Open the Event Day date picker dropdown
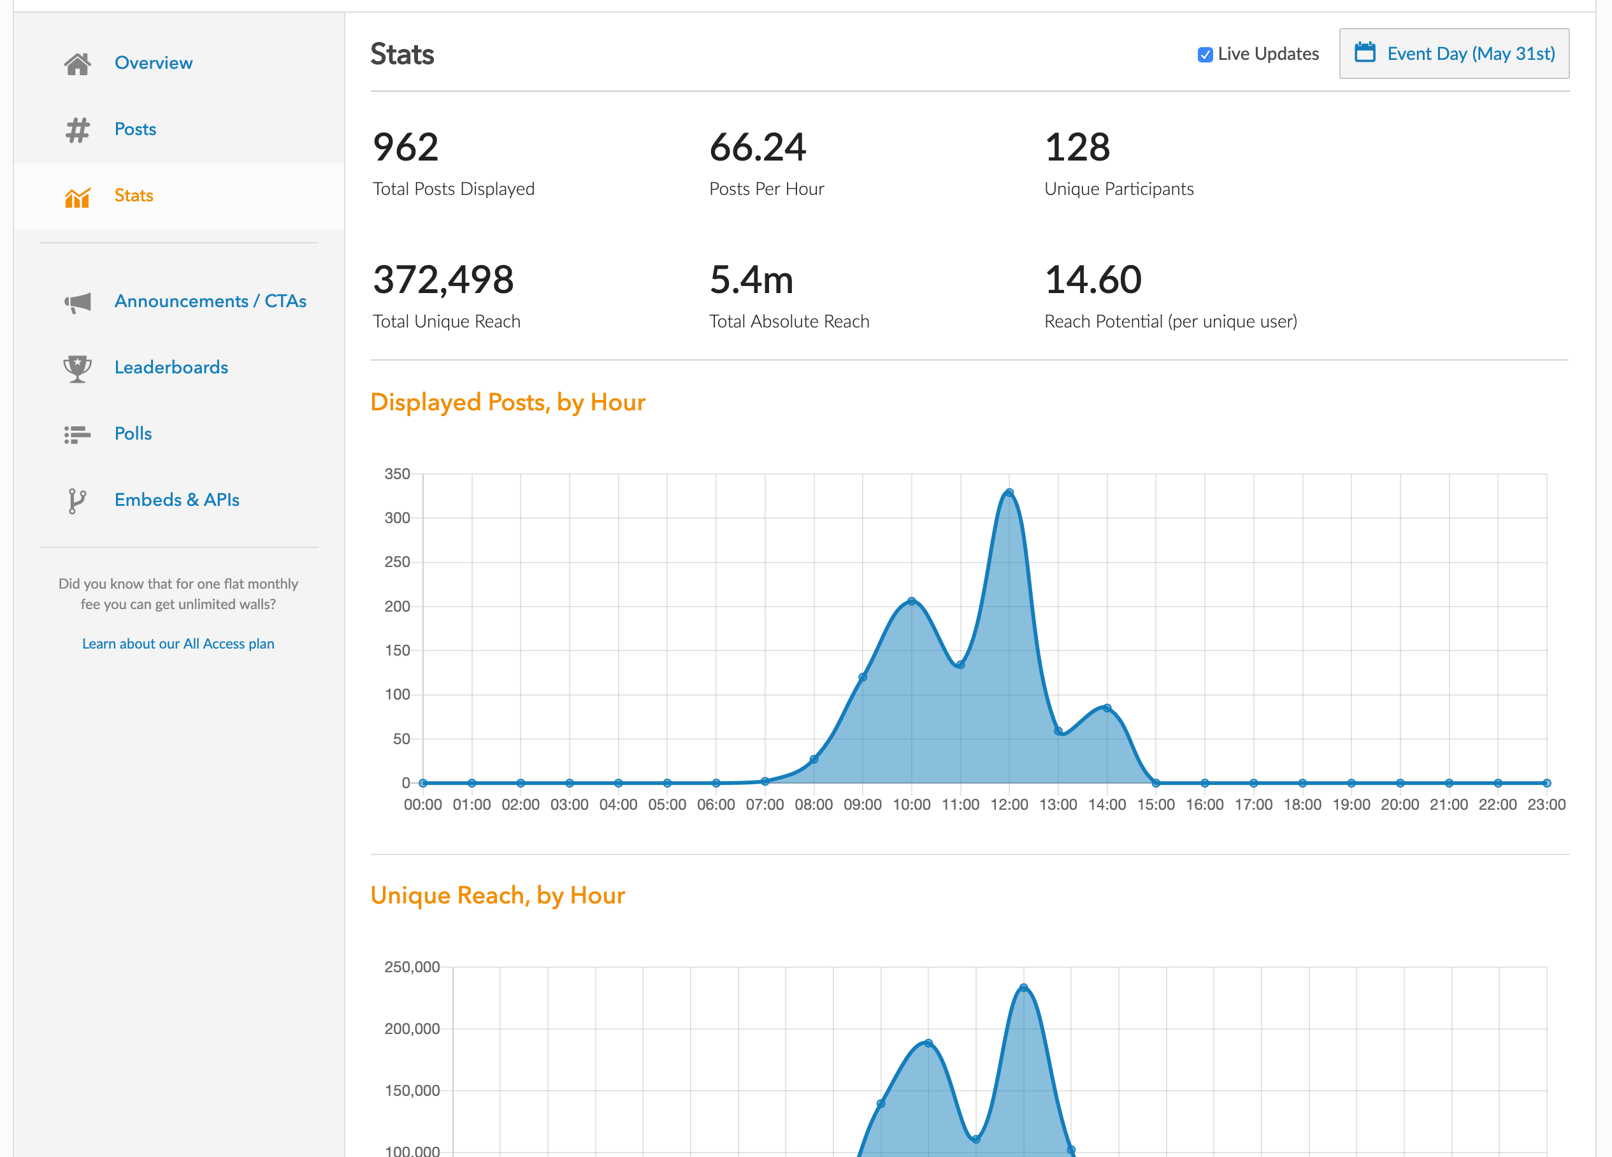This screenshot has height=1157, width=1612. [x=1455, y=52]
